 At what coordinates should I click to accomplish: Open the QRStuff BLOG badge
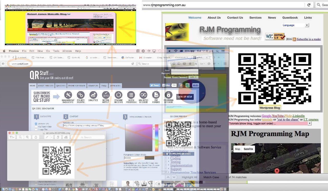196,86
